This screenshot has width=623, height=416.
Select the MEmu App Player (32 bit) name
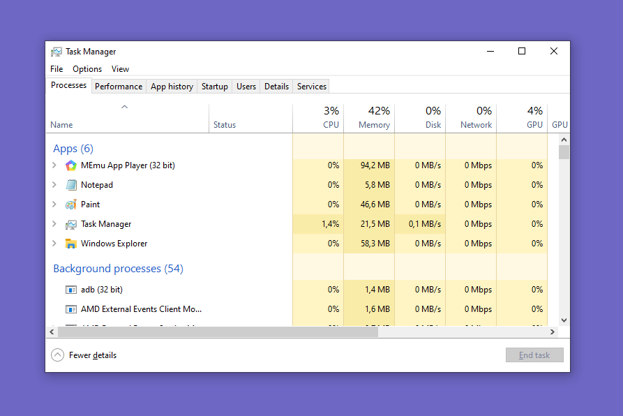[x=128, y=165]
